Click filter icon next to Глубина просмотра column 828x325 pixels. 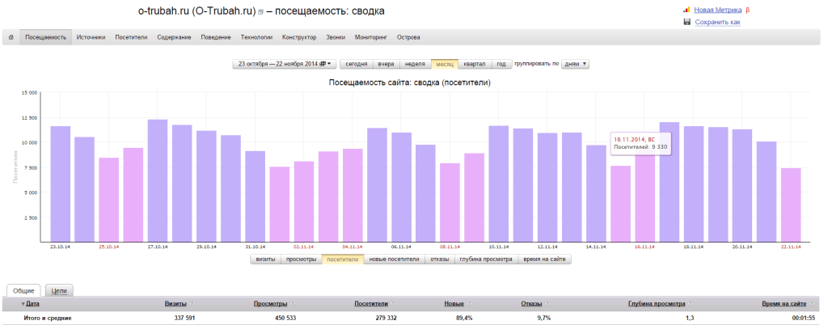[691, 304]
